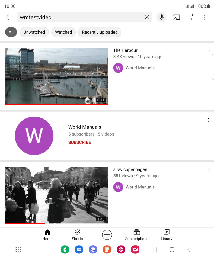Go back using the top arrow
Image resolution: width=214 pixels, height=257 pixels.
click(9, 17)
